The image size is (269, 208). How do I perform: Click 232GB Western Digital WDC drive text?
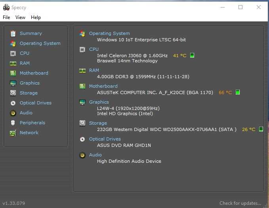click(166, 129)
